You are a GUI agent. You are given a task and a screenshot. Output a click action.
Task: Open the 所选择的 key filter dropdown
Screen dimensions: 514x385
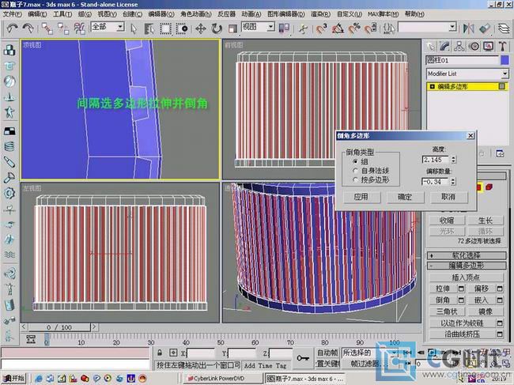[x=370, y=353]
